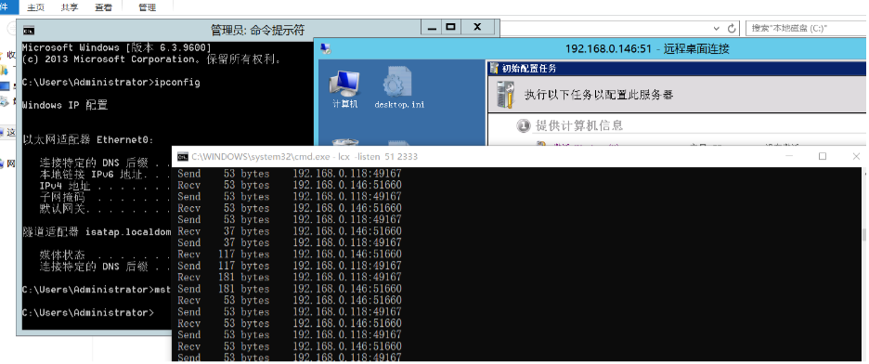
Task: Click the 初始配置任务 title bar icon
Action: coord(495,68)
